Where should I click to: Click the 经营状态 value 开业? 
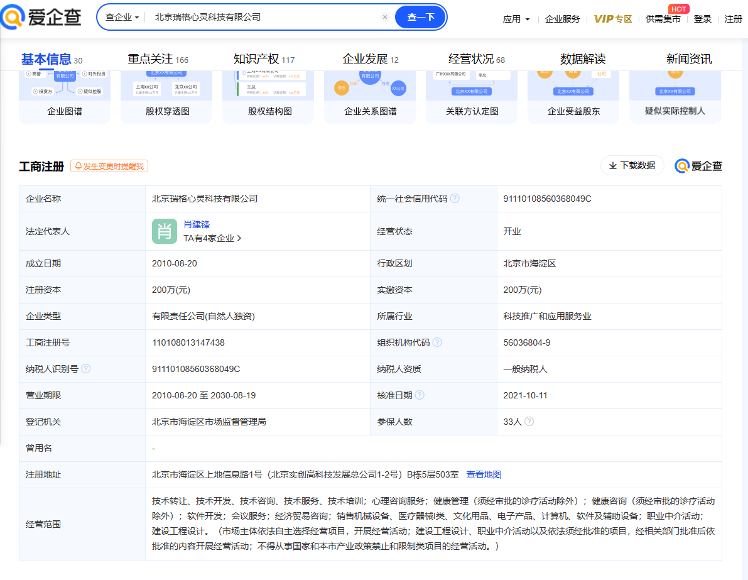tap(512, 231)
